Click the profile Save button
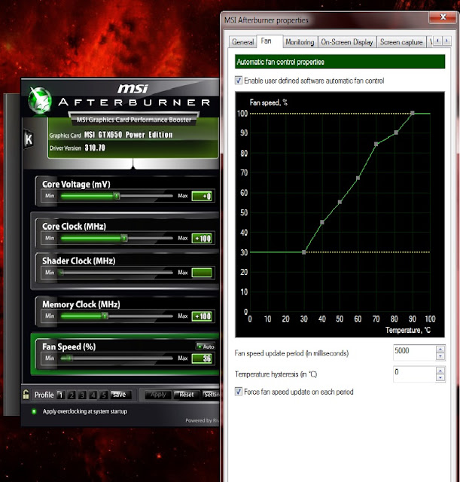 pos(120,395)
